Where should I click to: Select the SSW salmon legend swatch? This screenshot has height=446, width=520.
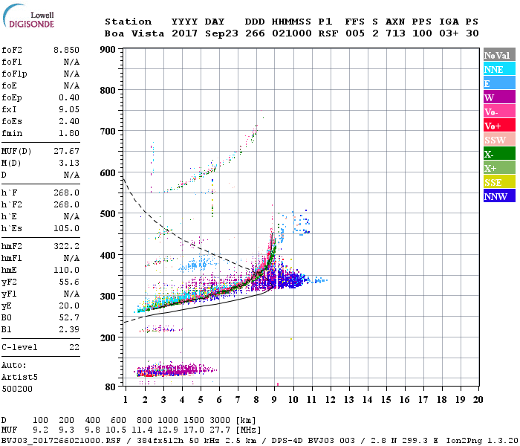499,140
